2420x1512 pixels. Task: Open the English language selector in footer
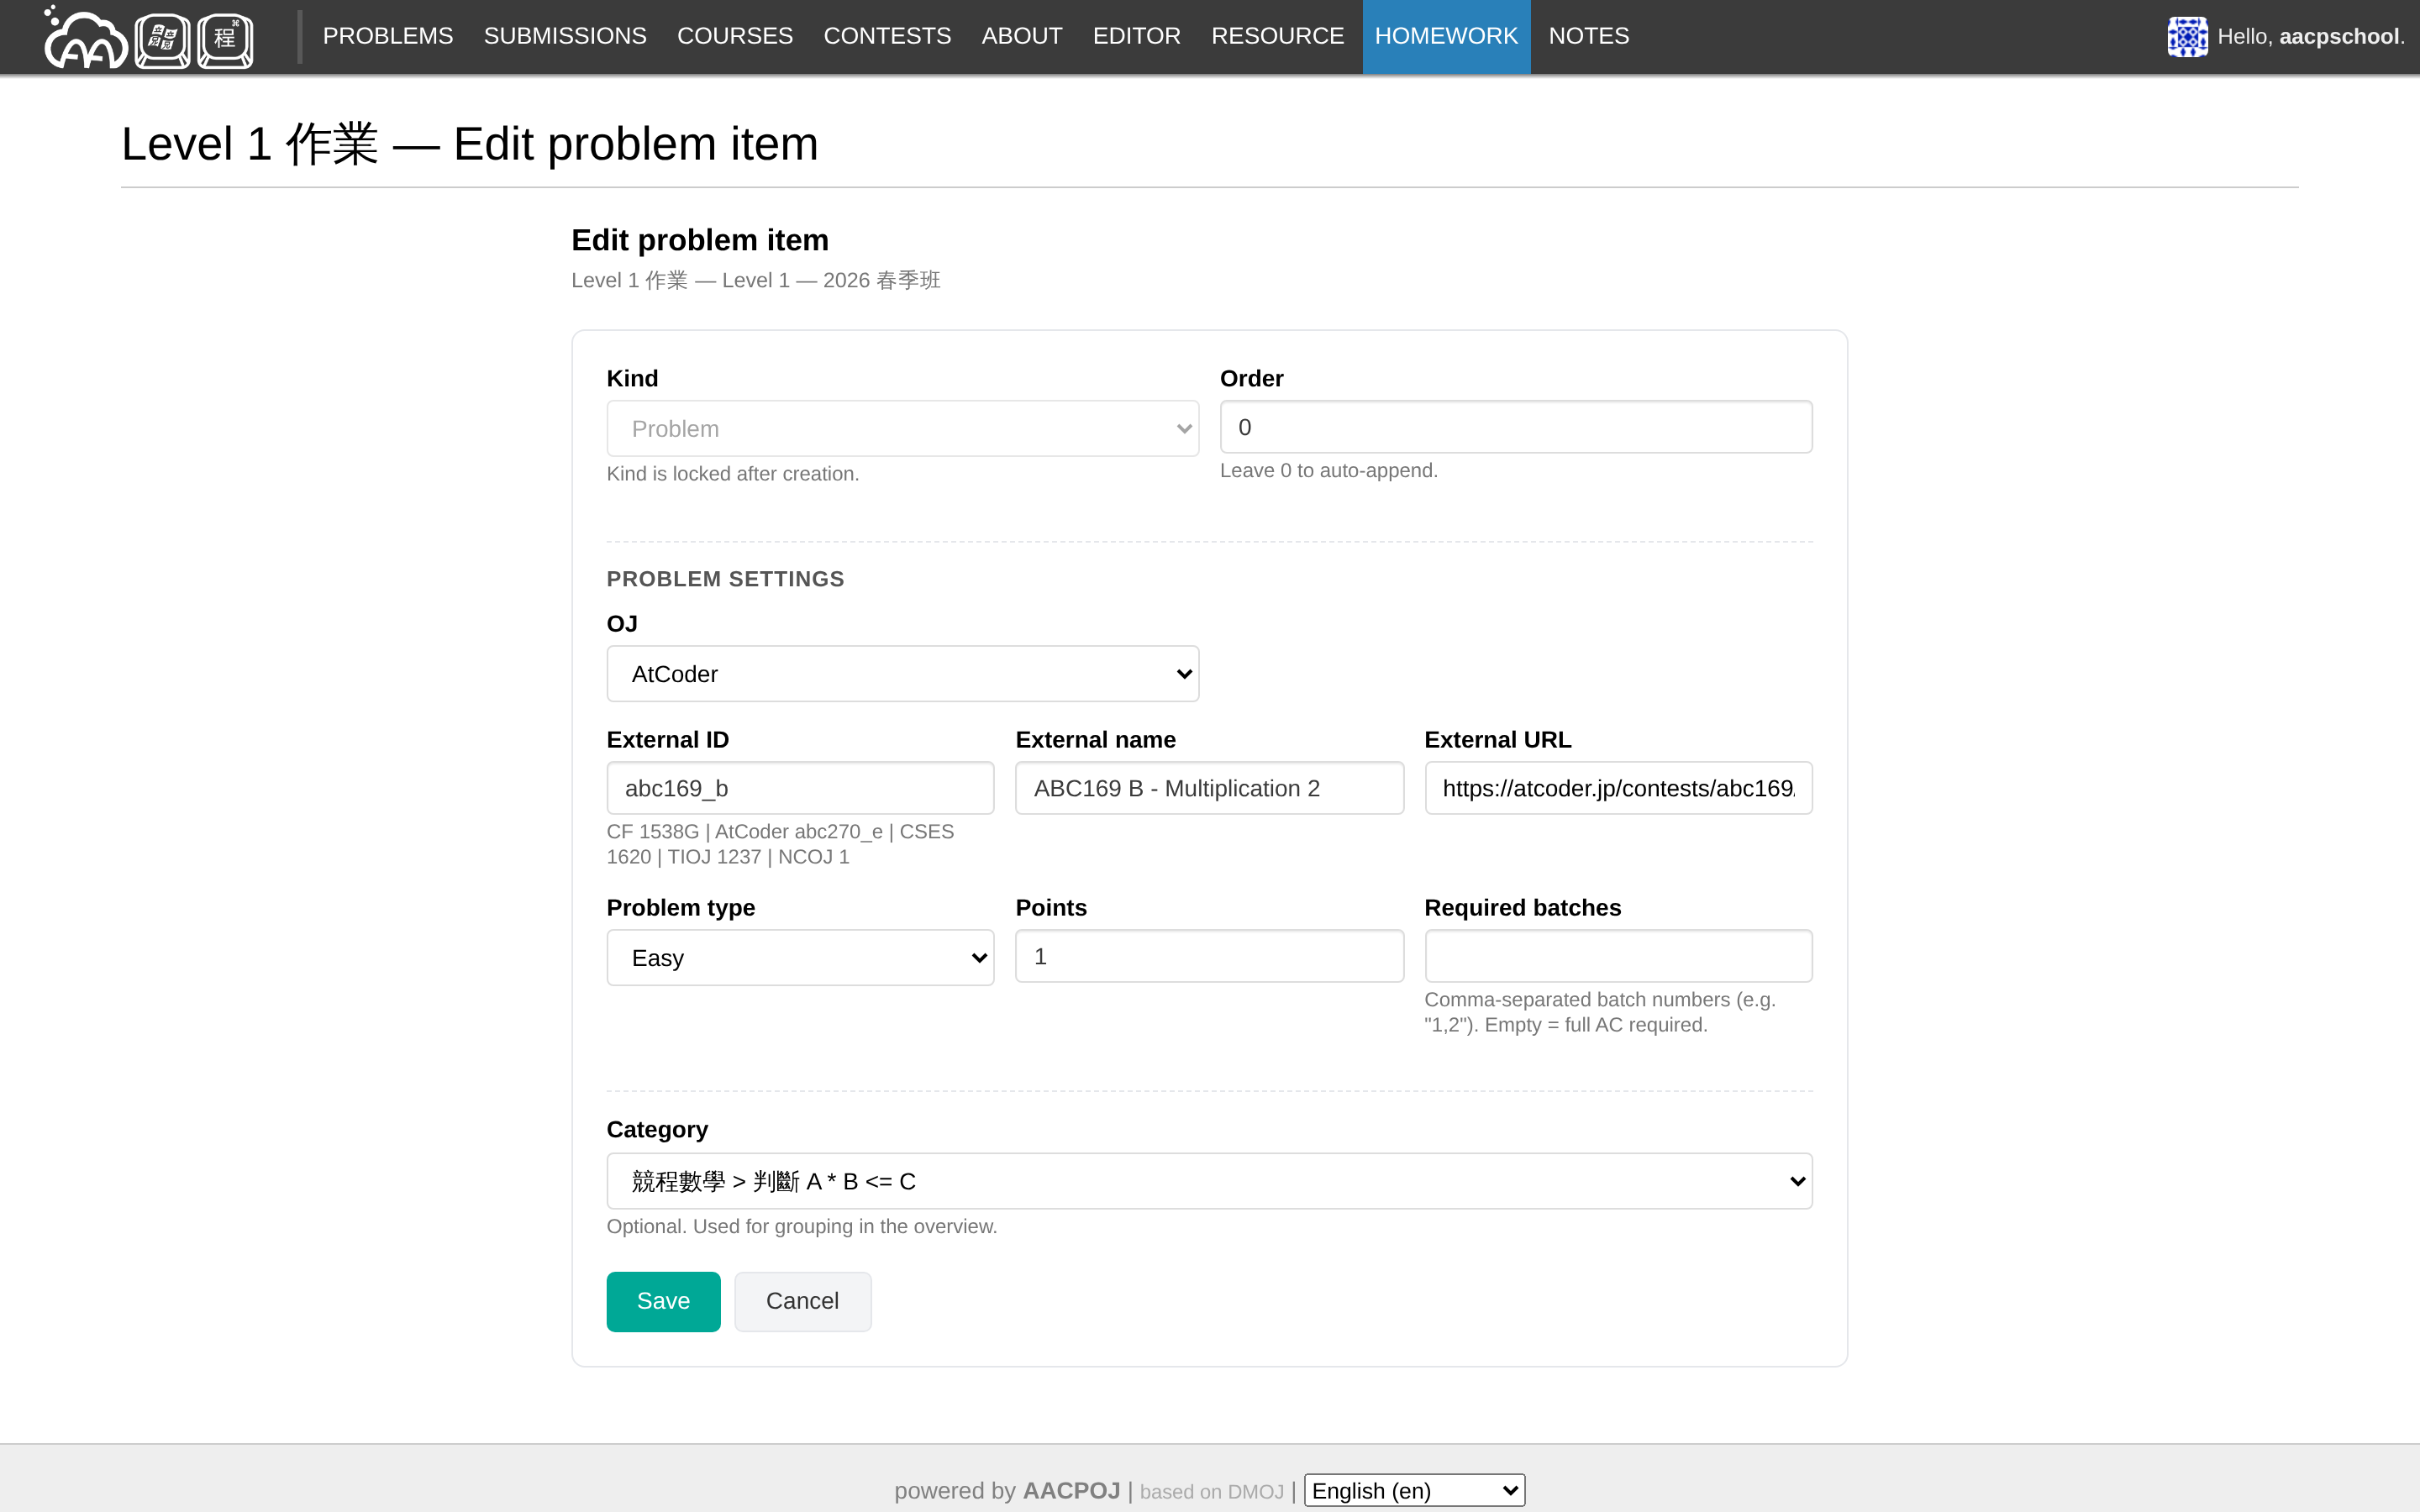pyautogui.click(x=1414, y=1491)
